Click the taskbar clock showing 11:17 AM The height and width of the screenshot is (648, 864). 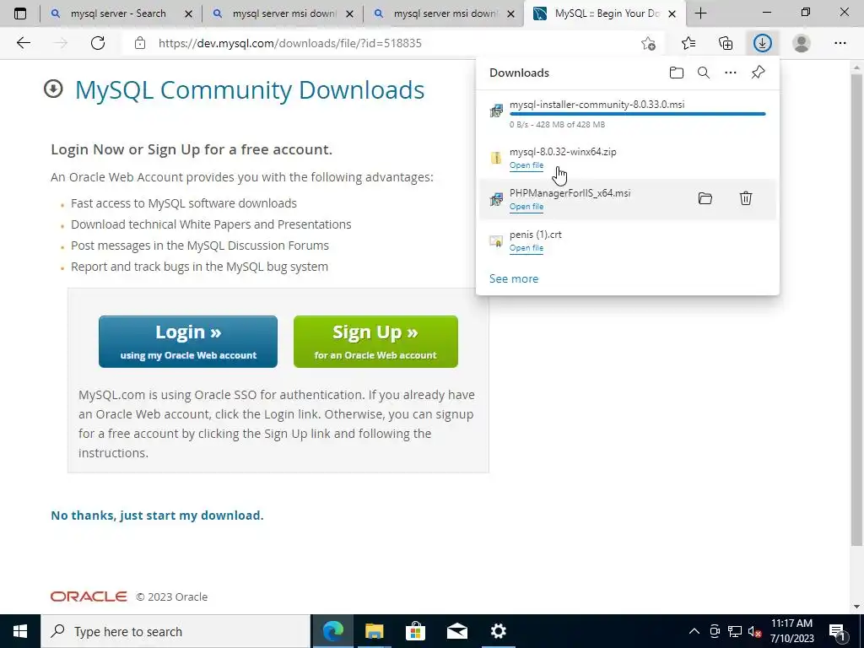click(x=791, y=631)
